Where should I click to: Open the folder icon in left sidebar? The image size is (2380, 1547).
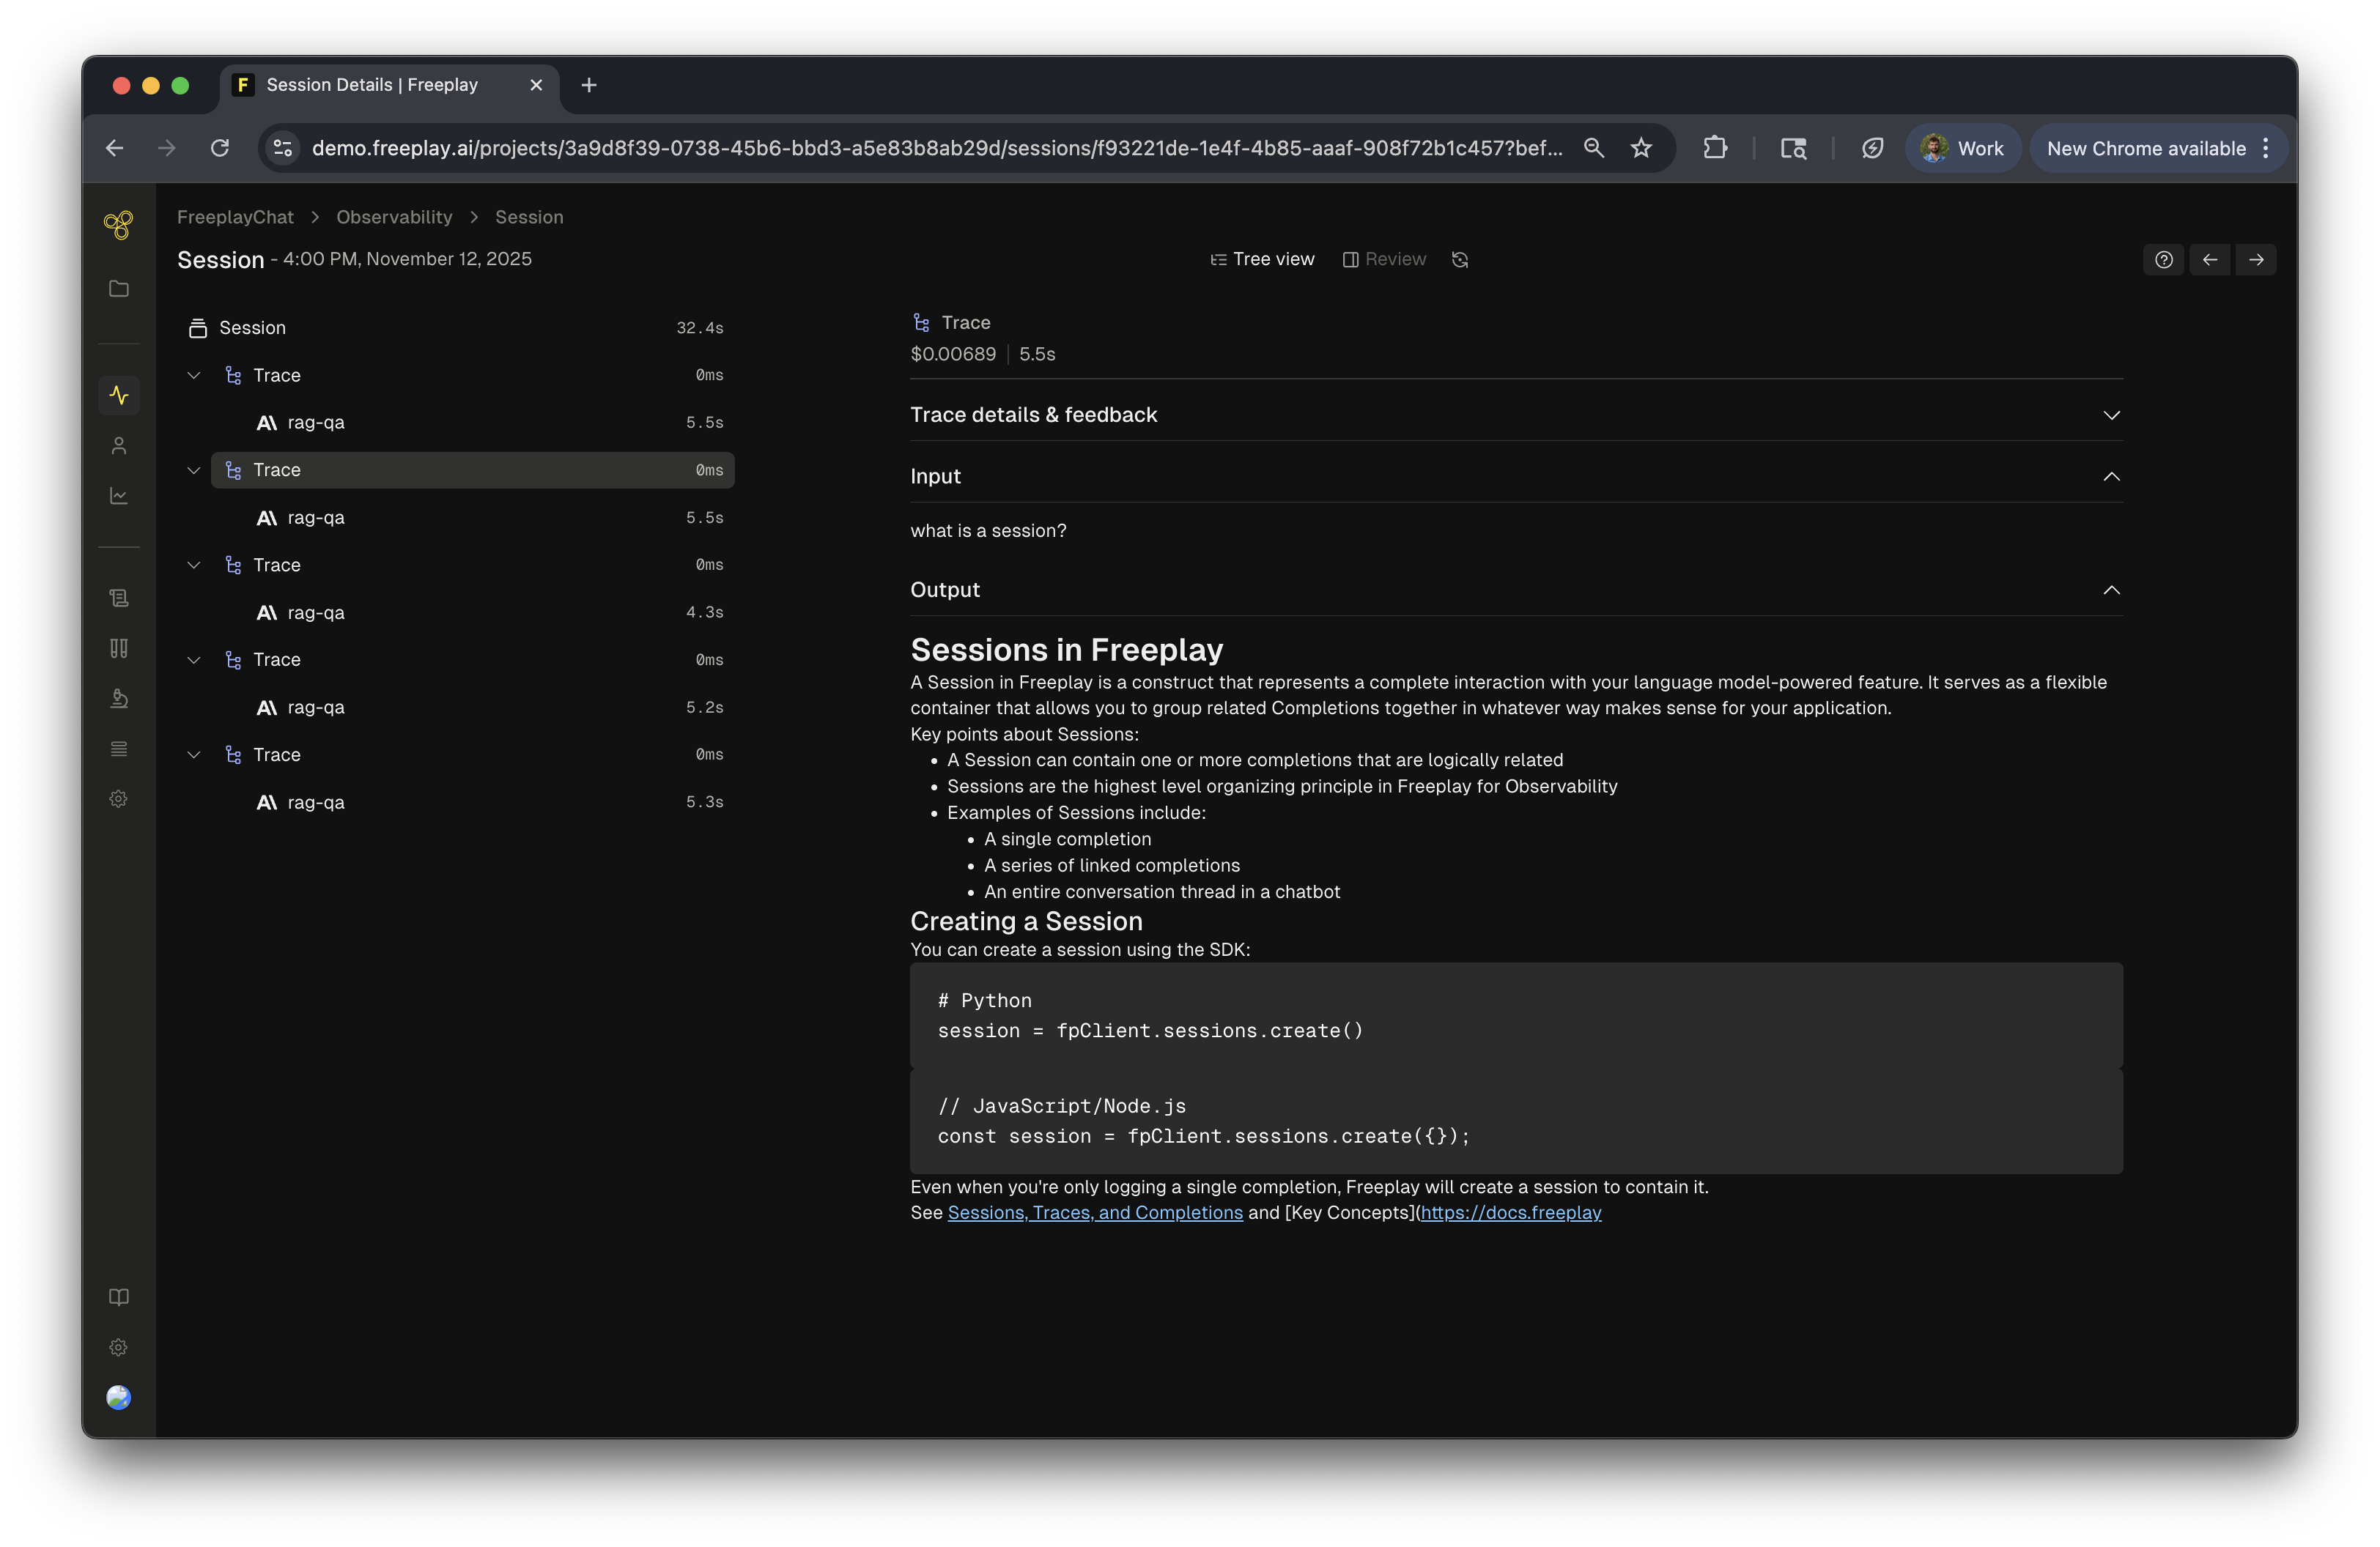tap(119, 289)
